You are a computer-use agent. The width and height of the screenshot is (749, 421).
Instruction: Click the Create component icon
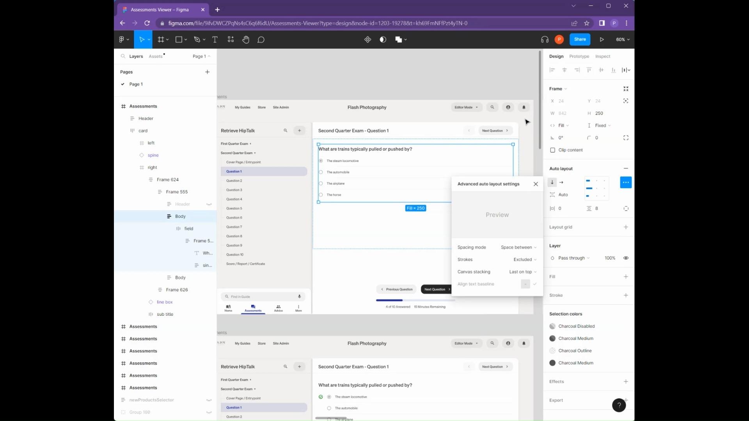(367, 39)
